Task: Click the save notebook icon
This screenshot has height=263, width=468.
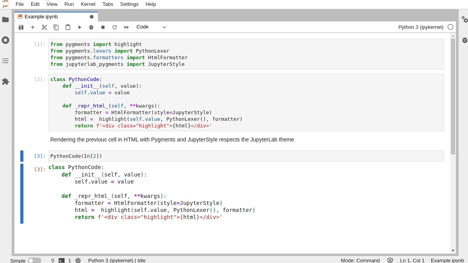Action: click(x=21, y=27)
